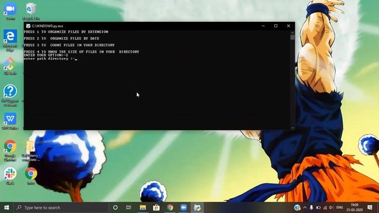379x213 pixels.
Task: Open the Action Center notifications icon
Action: coord(370,208)
